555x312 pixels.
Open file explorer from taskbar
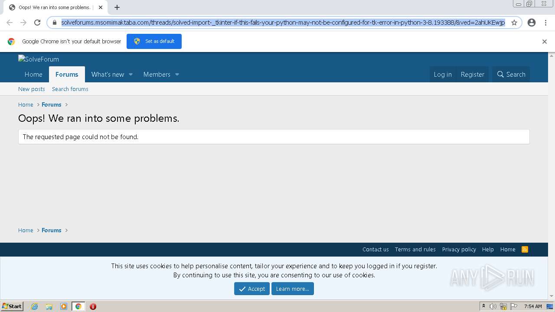click(x=49, y=306)
